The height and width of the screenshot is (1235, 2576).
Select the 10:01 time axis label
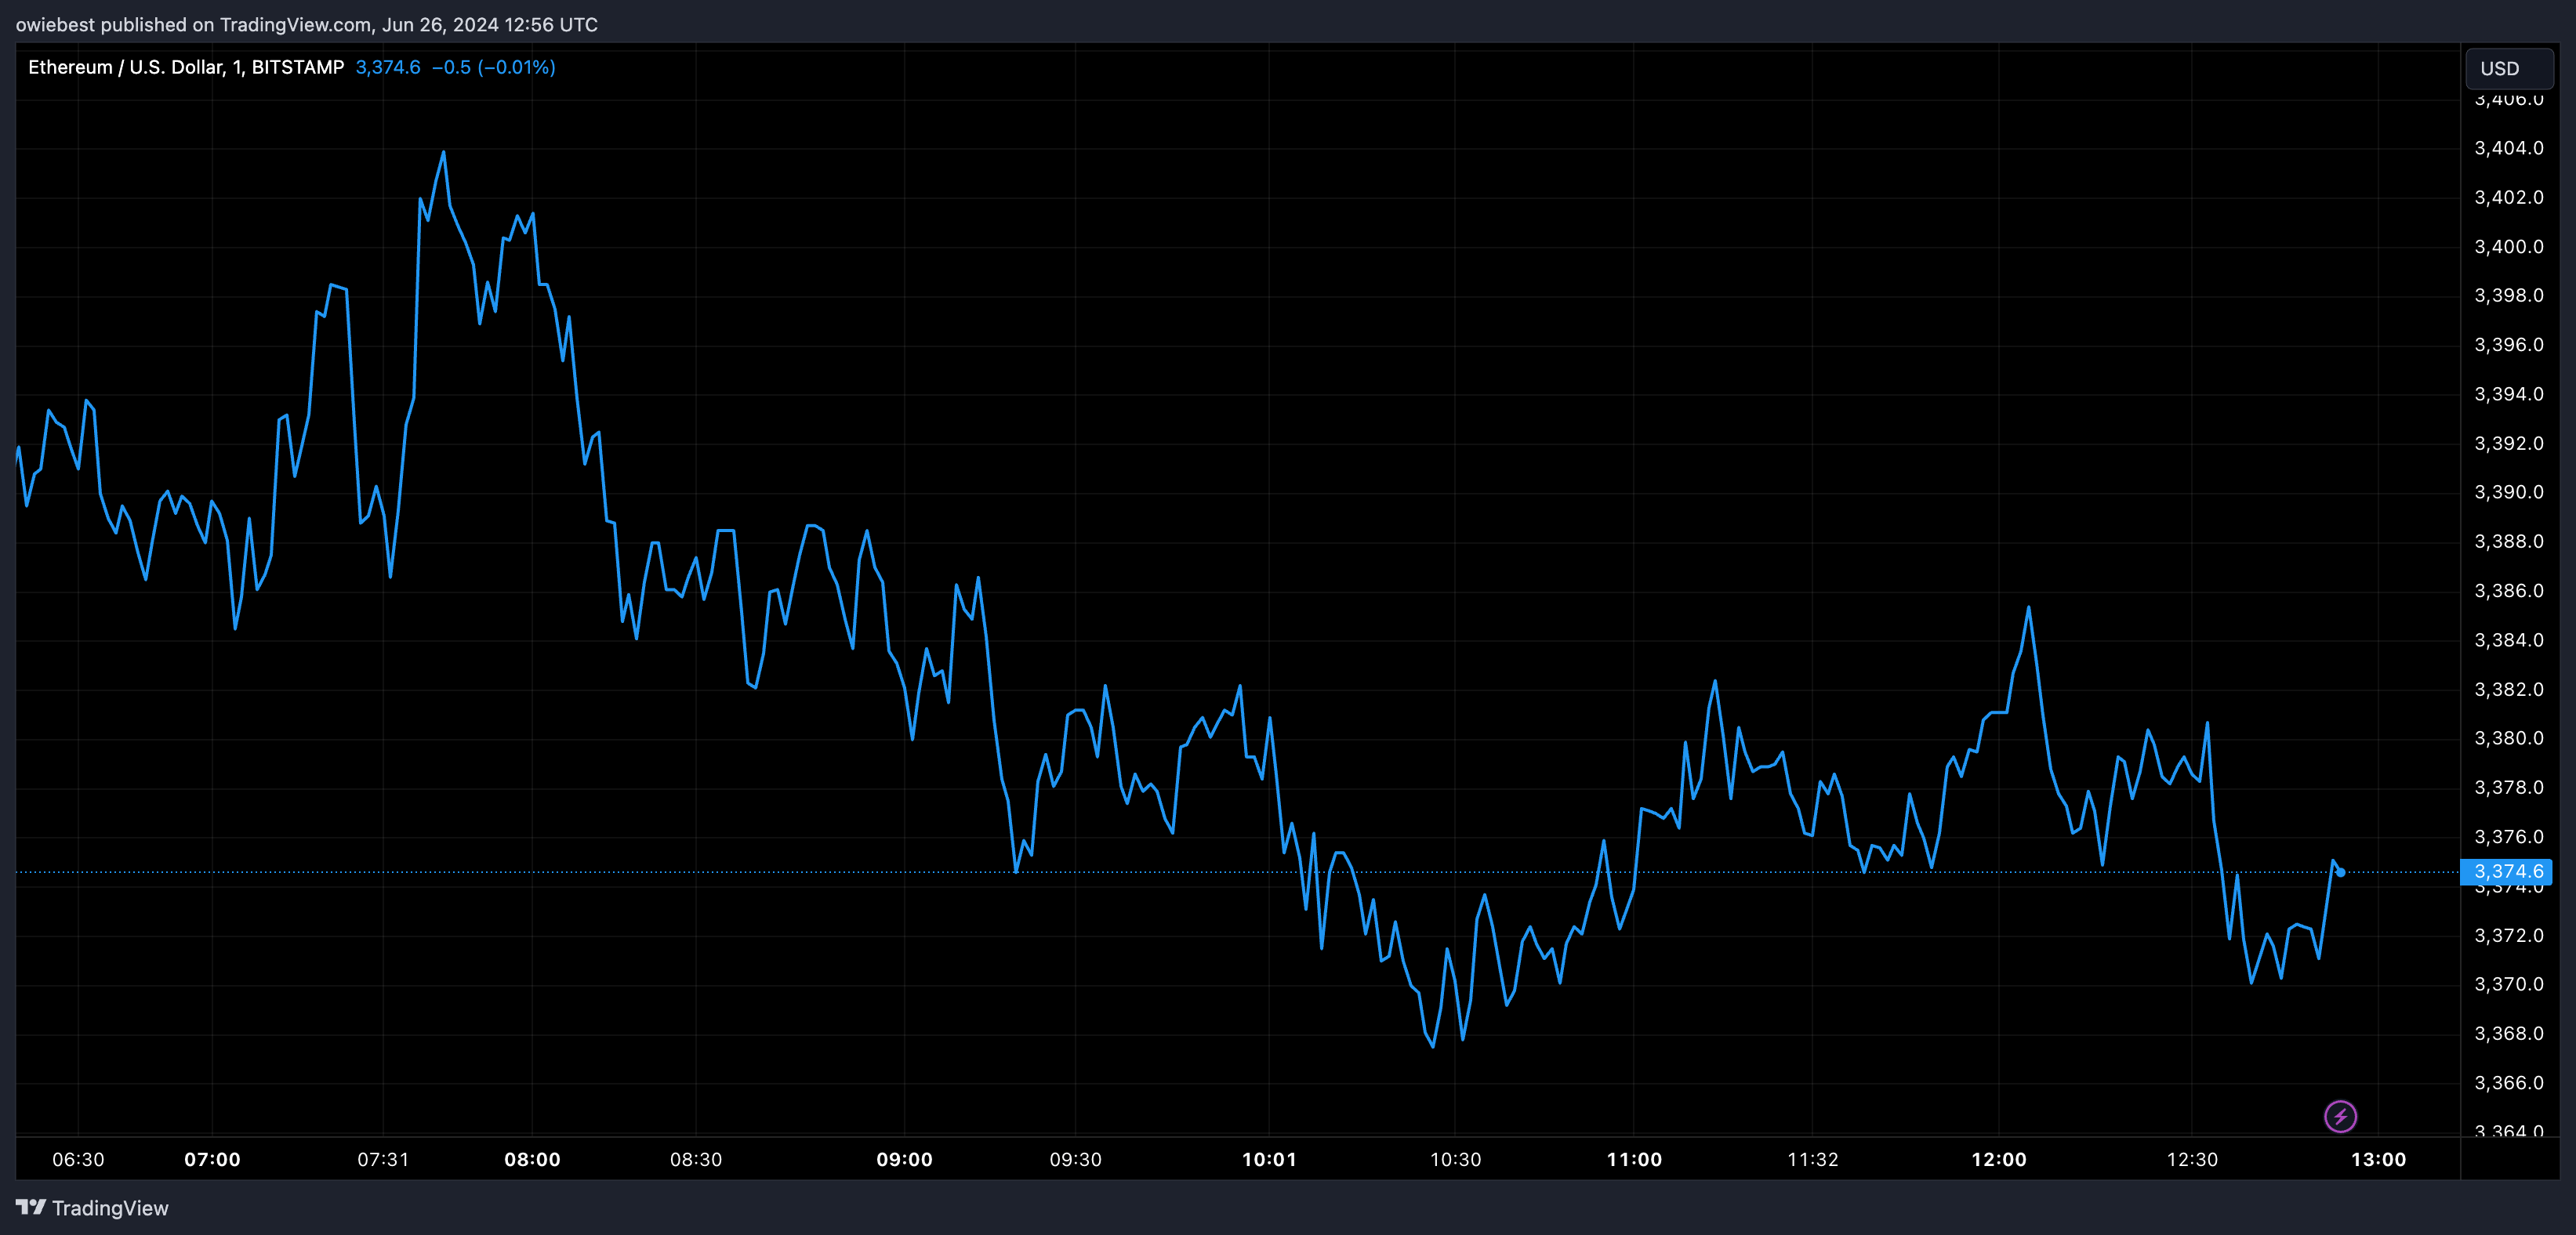[1269, 1159]
